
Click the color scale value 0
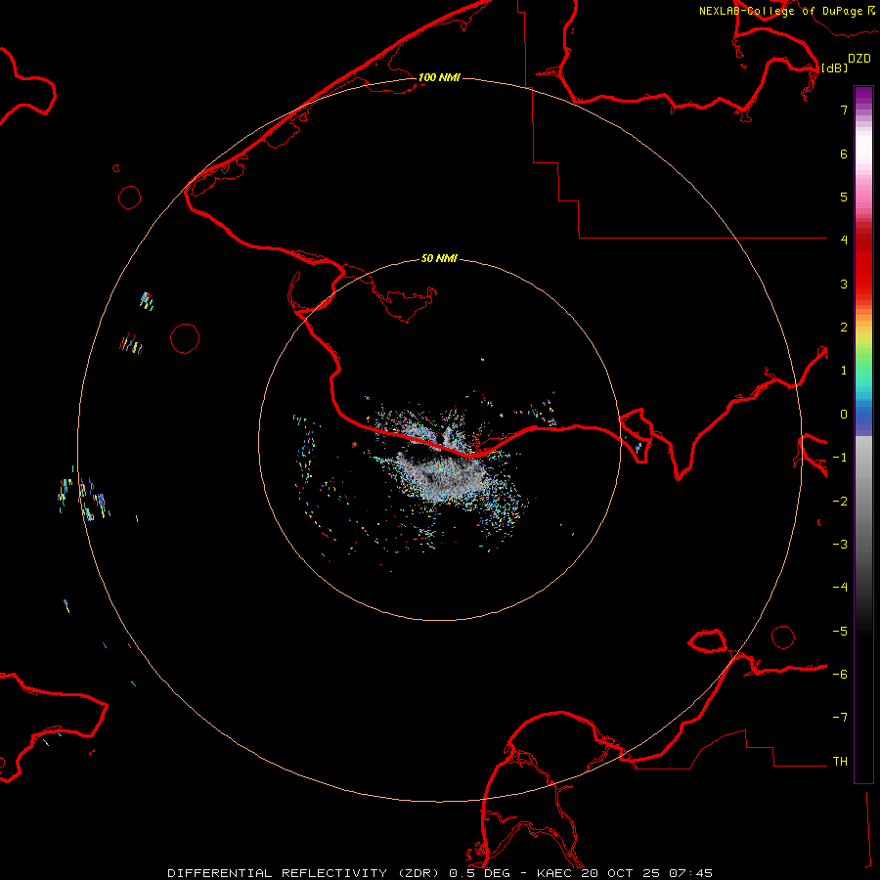(x=844, y=415)
